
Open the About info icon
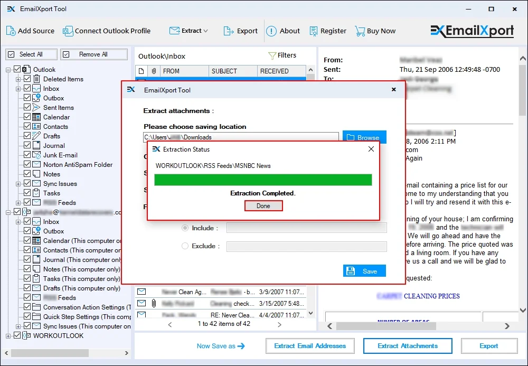271,31
